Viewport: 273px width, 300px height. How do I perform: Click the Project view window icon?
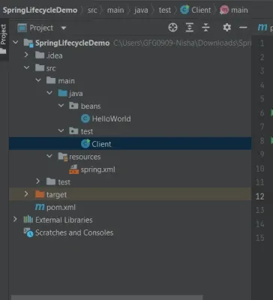tap(22, 28)
